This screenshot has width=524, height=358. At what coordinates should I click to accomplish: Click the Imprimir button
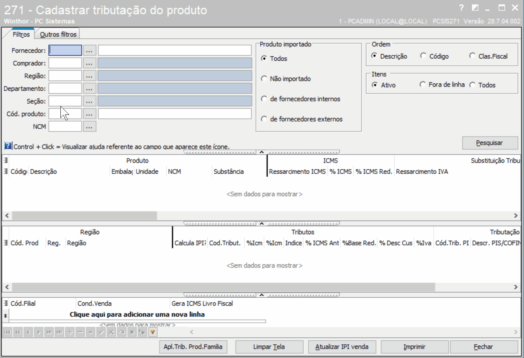click(414, 347)
